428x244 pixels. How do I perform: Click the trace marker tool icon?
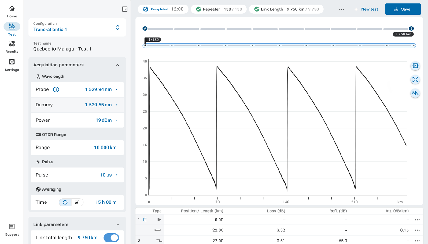pyautogui.click(x=415, y=93)
